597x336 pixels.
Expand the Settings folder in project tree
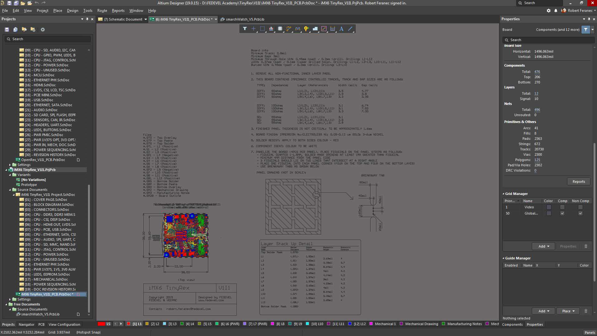(10, 299)
